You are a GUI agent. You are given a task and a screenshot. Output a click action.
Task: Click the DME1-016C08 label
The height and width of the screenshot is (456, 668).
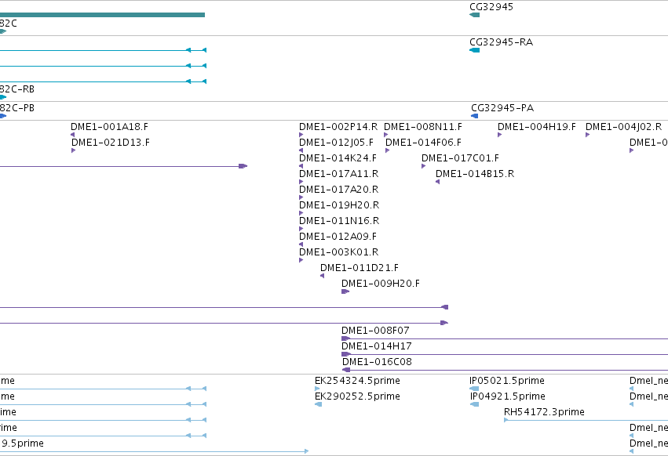click(x=377, y=361)
